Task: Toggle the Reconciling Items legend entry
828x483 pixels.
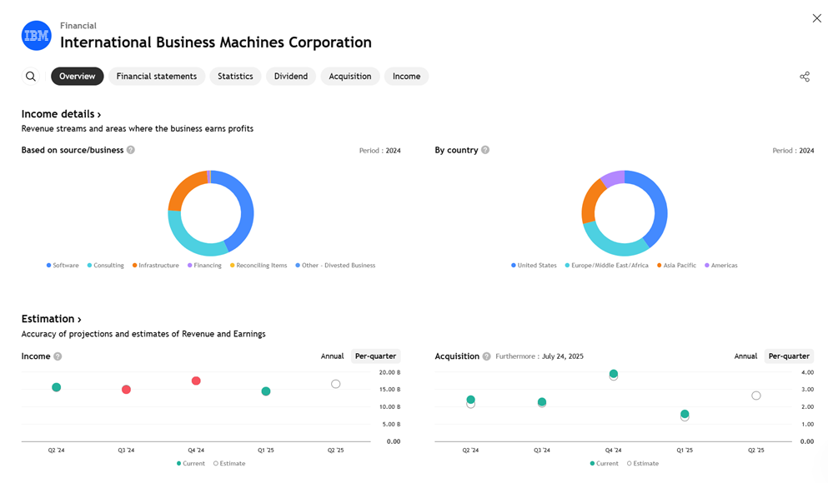Action: (x=258, y=265)
